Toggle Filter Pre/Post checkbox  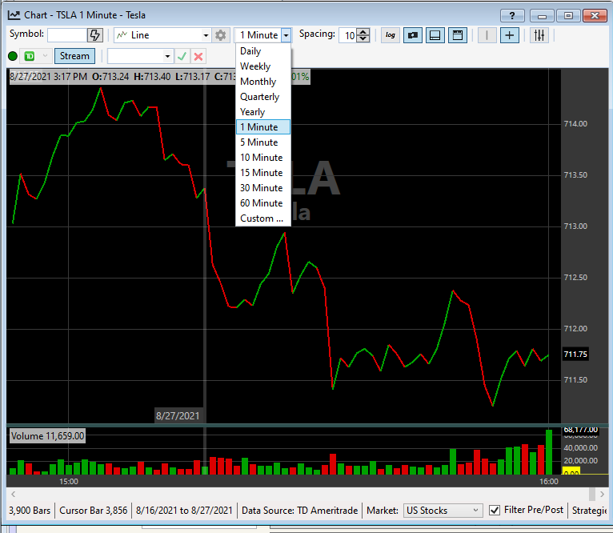coord(495,510)
